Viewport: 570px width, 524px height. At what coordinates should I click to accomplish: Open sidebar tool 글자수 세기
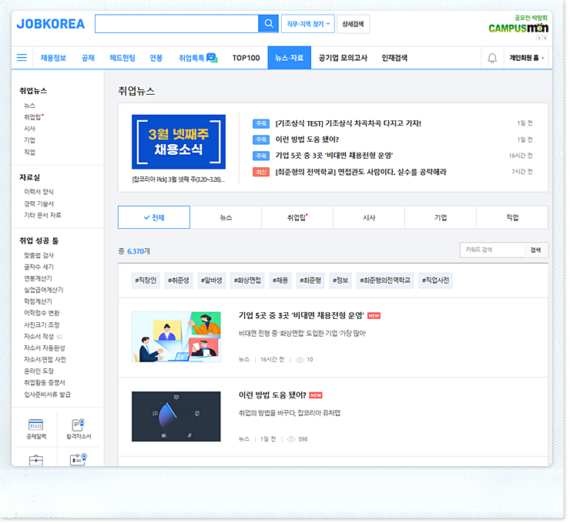pyautogui.click(x=39, y=267)
